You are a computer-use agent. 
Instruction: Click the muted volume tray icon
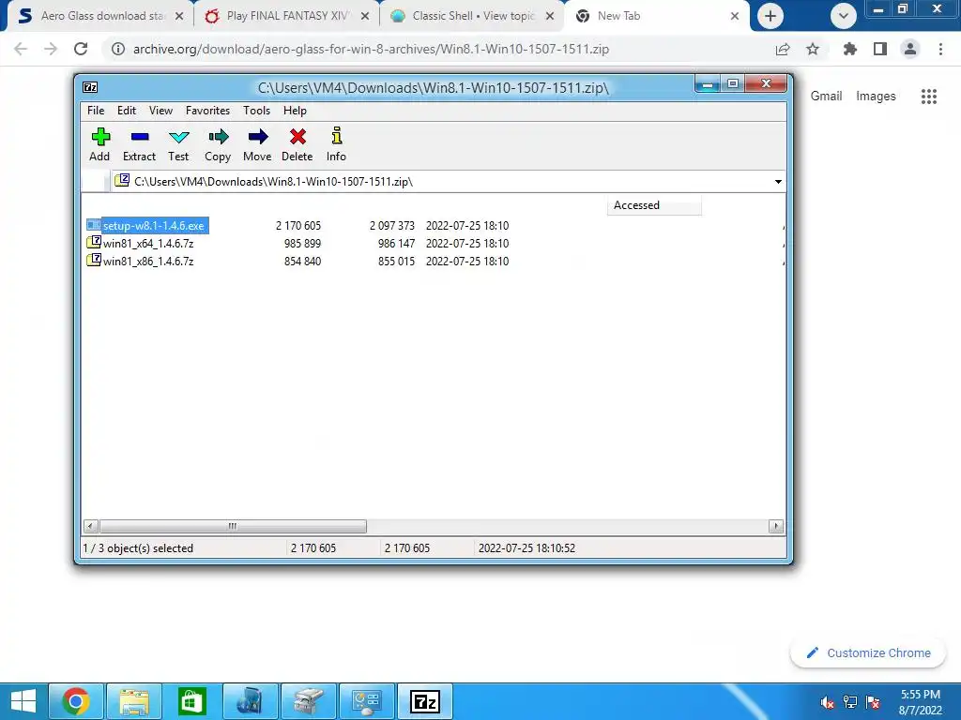828,702
